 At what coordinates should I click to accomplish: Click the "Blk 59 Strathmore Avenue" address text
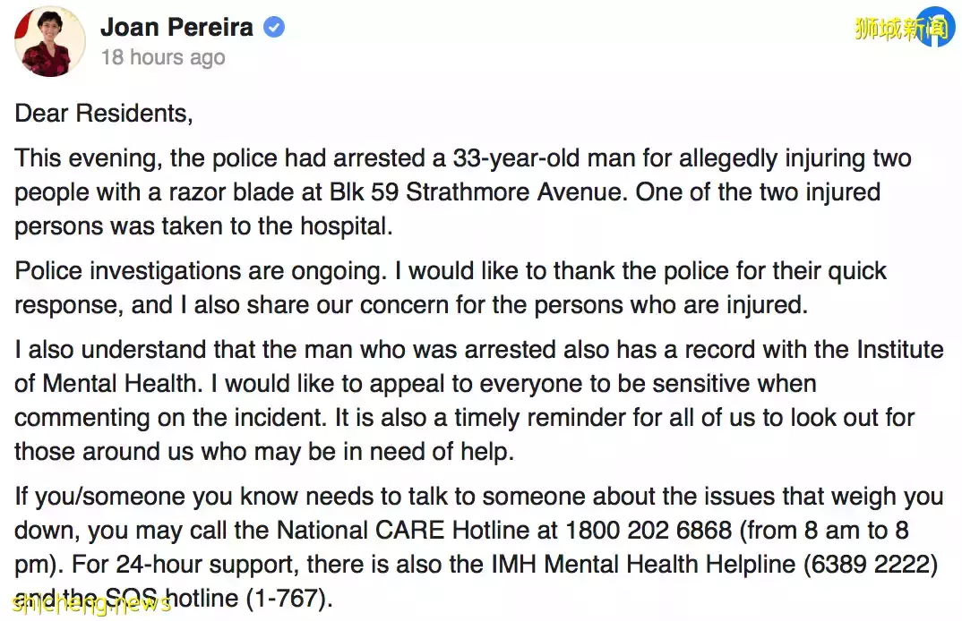[x=478, y=191]
